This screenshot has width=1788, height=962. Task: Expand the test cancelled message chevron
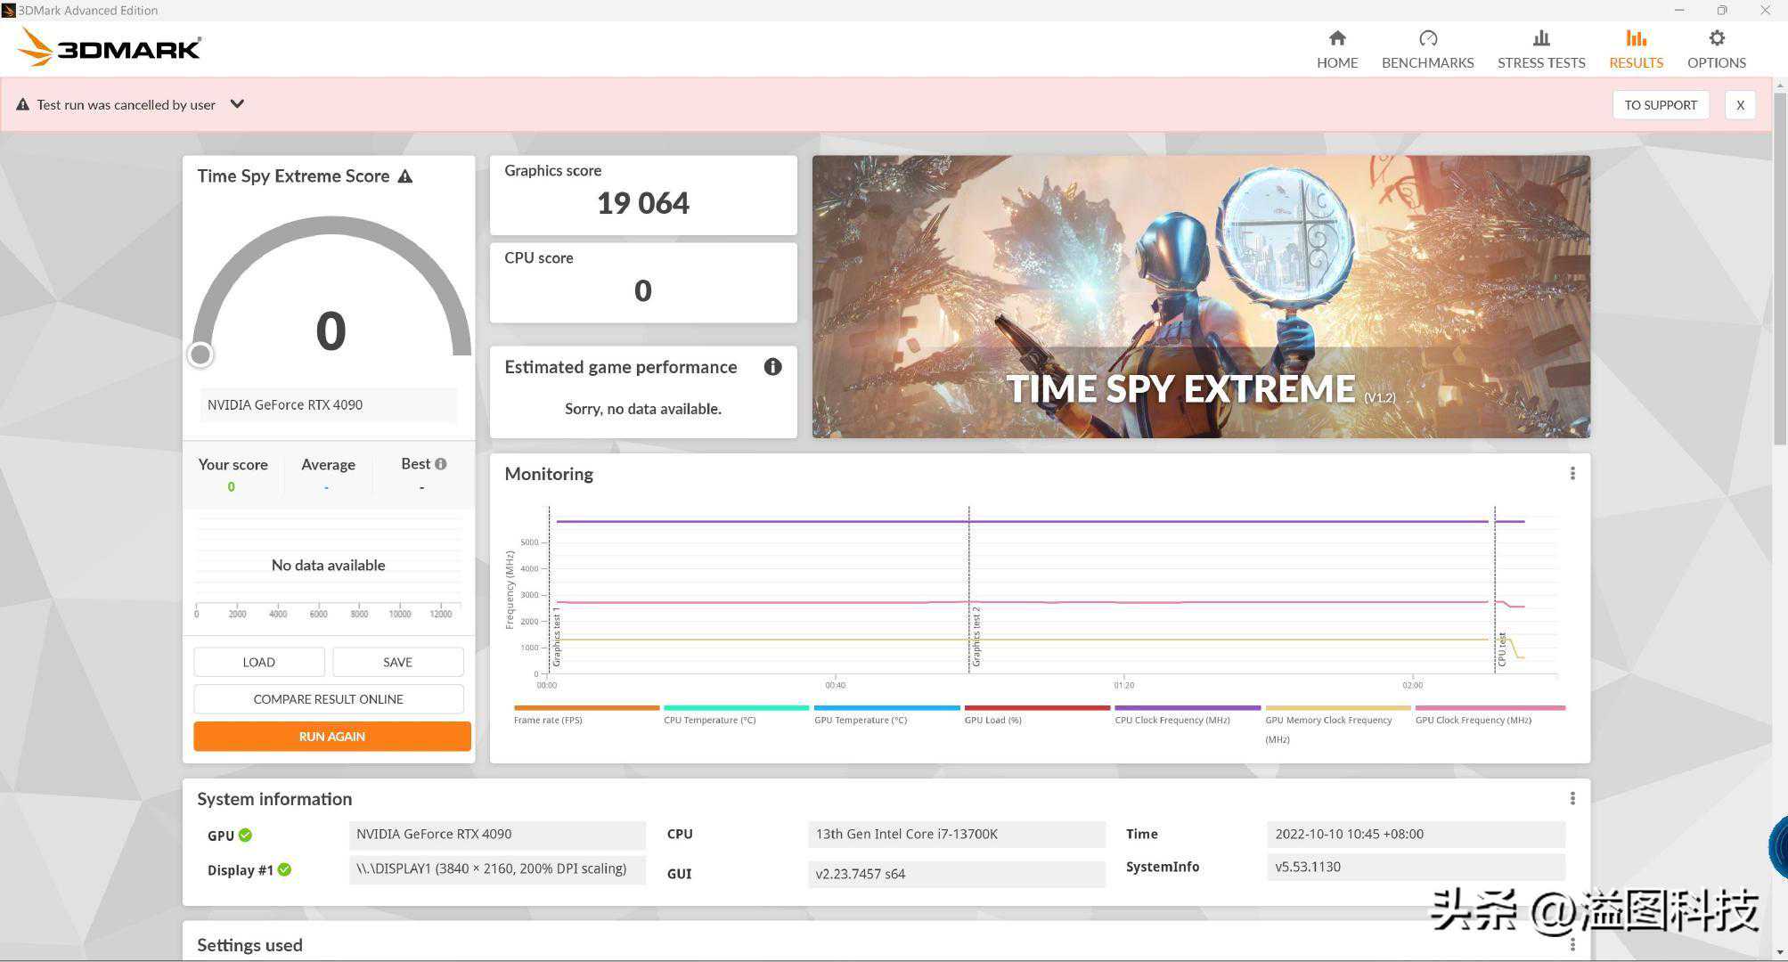point(237,104)
